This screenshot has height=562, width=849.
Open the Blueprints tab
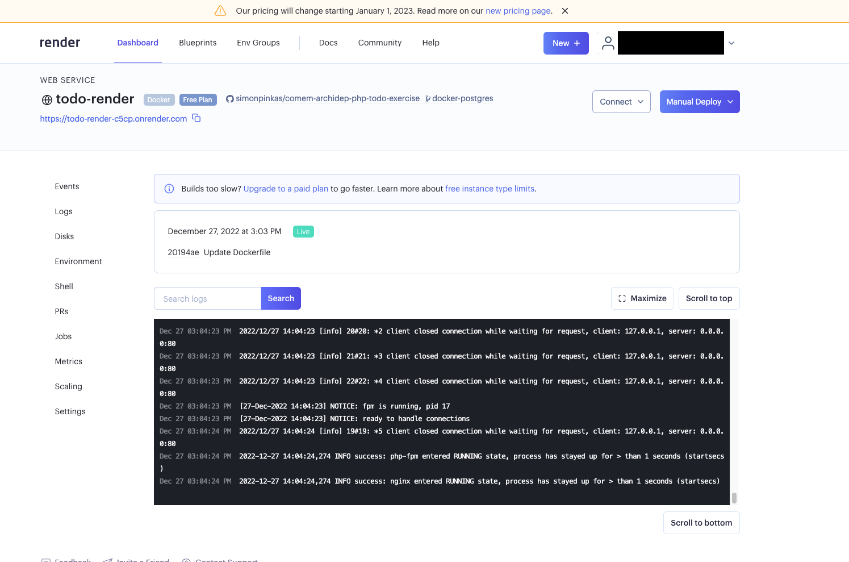click(198, 43)
